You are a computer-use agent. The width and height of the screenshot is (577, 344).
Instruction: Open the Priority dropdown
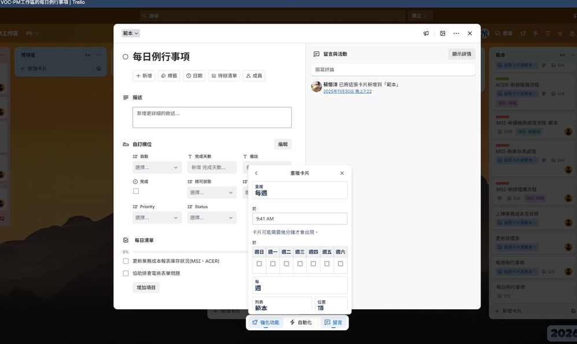pyautogui.click(x=156, y=218)
